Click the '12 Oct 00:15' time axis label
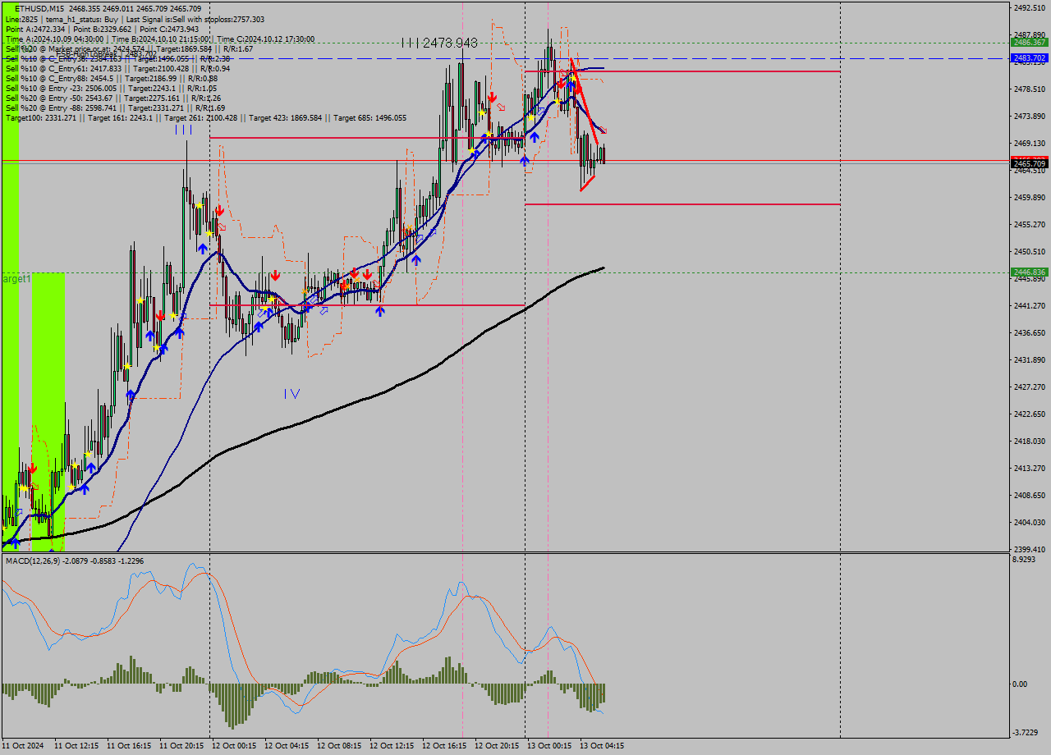 234,746
